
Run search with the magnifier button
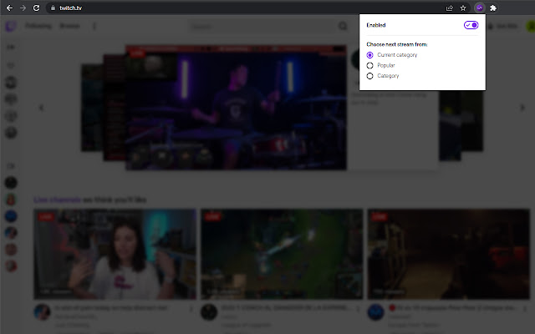[x=343, y=26]
